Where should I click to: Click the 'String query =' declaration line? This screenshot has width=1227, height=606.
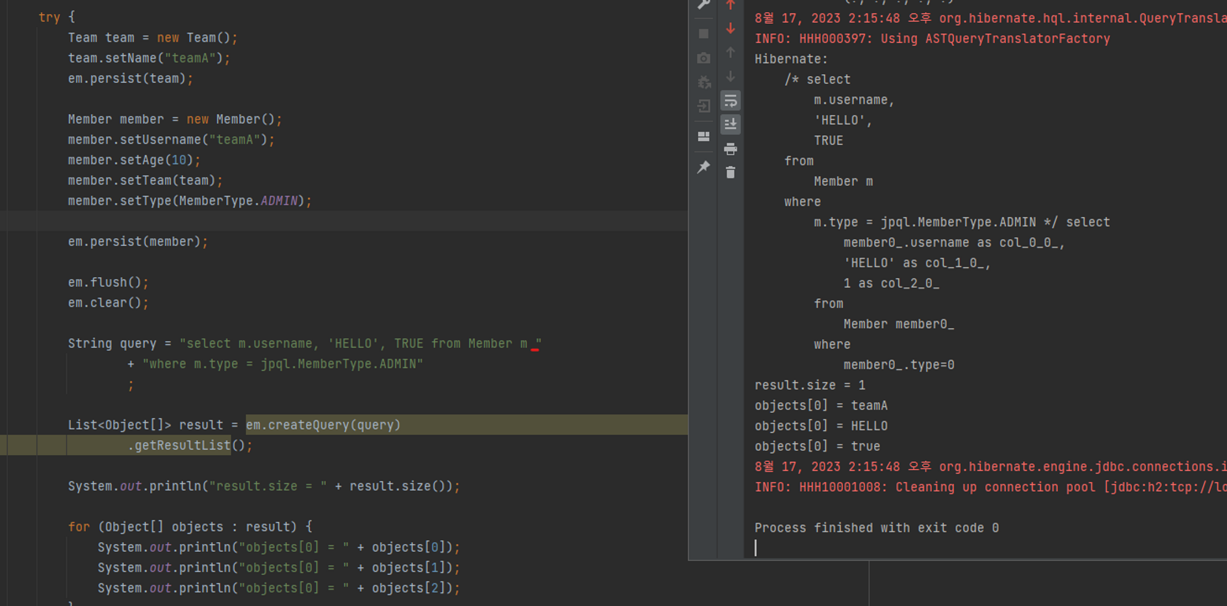304,343
